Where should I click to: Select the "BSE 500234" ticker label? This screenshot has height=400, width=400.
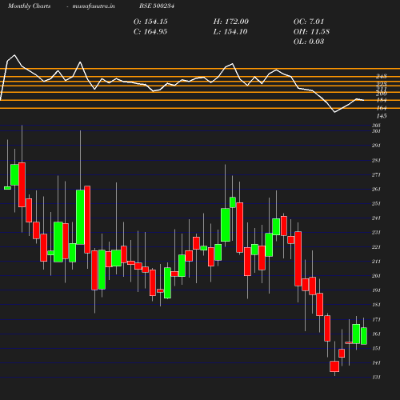(157, 6)
